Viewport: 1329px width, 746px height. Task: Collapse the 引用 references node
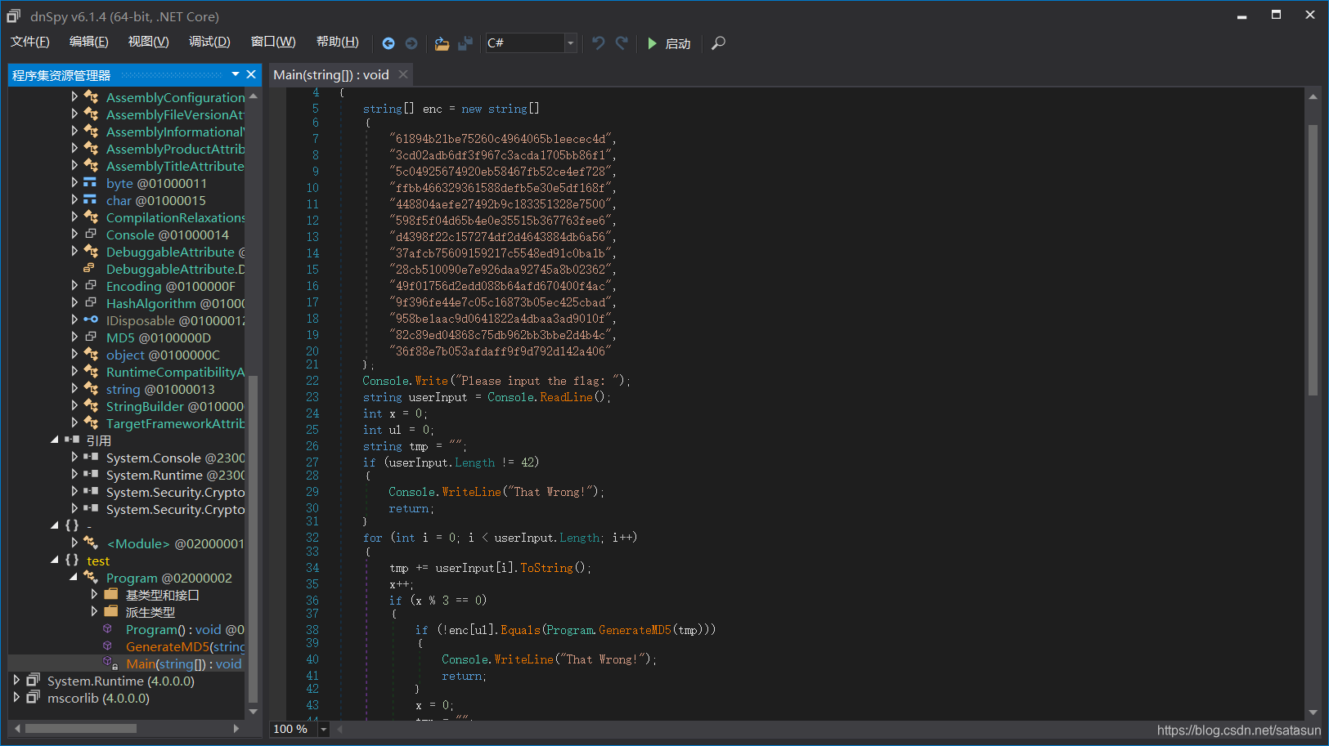click(x=55, y=440)
